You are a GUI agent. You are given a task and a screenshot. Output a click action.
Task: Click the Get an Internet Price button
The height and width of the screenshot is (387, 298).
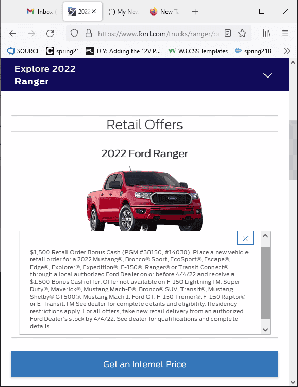(x=144, y=364)
